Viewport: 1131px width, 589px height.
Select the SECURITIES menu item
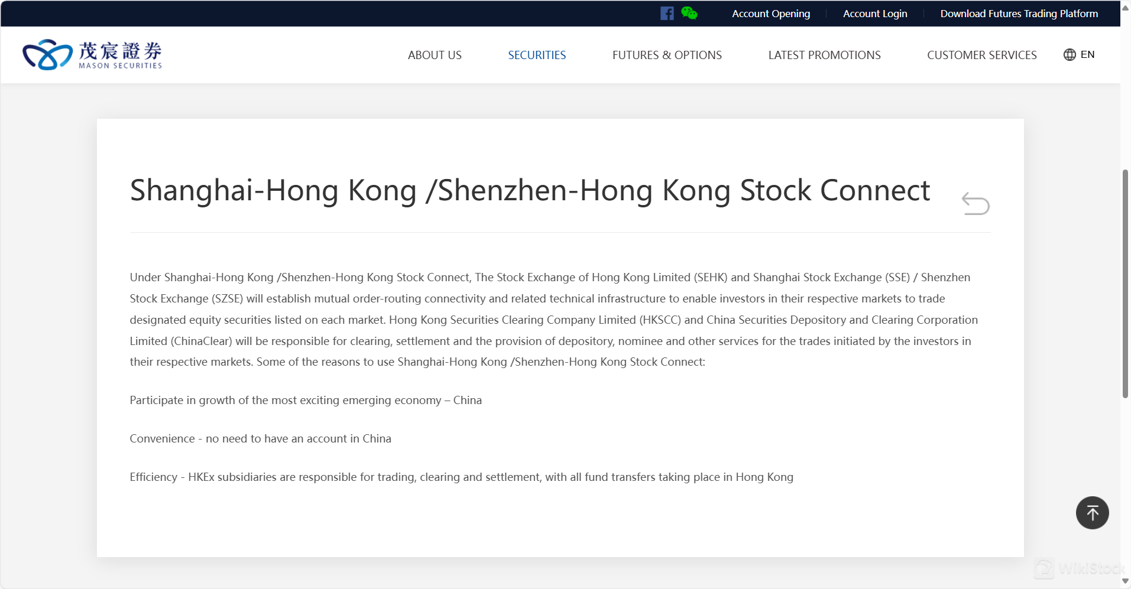537,55
